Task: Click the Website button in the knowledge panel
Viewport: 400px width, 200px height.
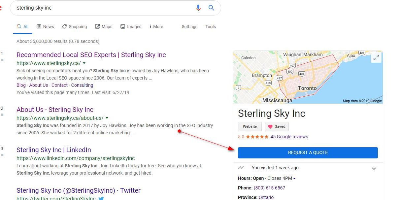Action: tap(250, 126)
